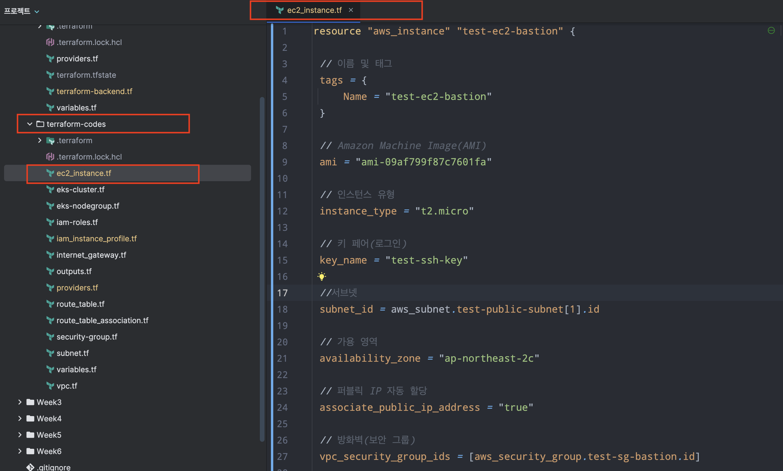Click the project panel vertical scrollbar
Viewport: 783px width, 471px height.
pyautogui.click(x=262, y=269)
